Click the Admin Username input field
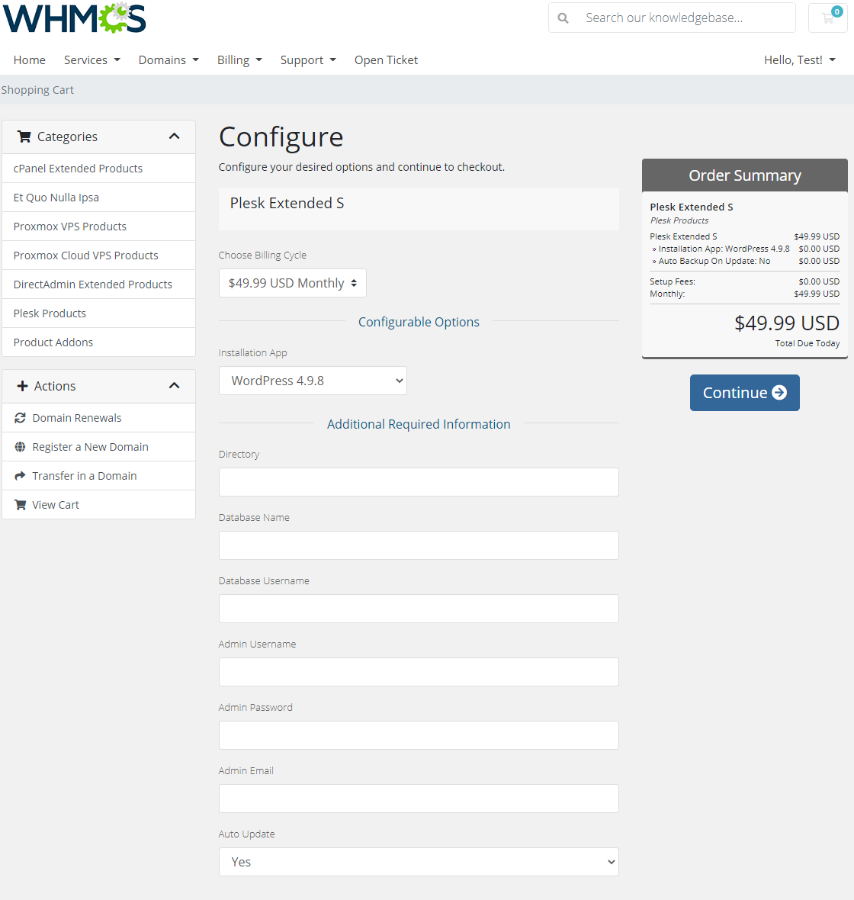This screenshot has width=854, height=900. (419, 671)
